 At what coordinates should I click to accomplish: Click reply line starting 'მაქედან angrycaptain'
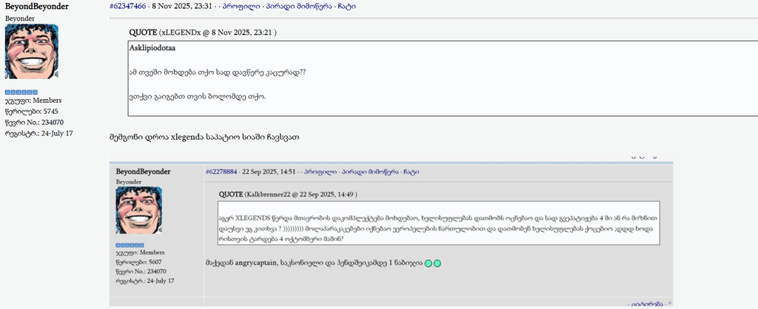(x=314, y=263)
